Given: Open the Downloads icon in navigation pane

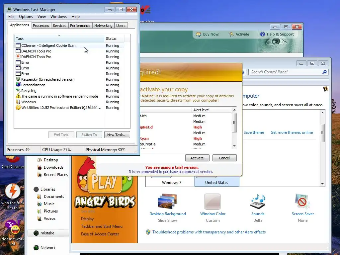Looking at the screenshot, I should (39, 167).
